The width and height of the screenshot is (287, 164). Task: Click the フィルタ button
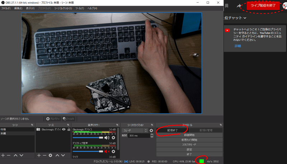(x=69, y=119)
